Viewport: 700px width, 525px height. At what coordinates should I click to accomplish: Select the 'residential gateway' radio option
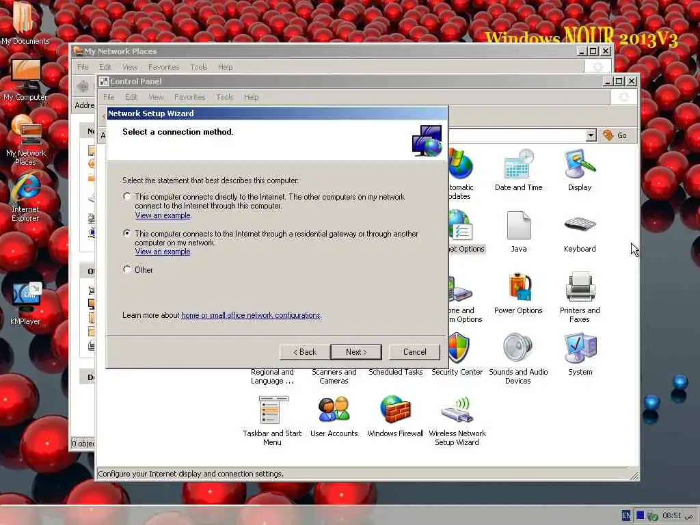[x=127, y=233]
